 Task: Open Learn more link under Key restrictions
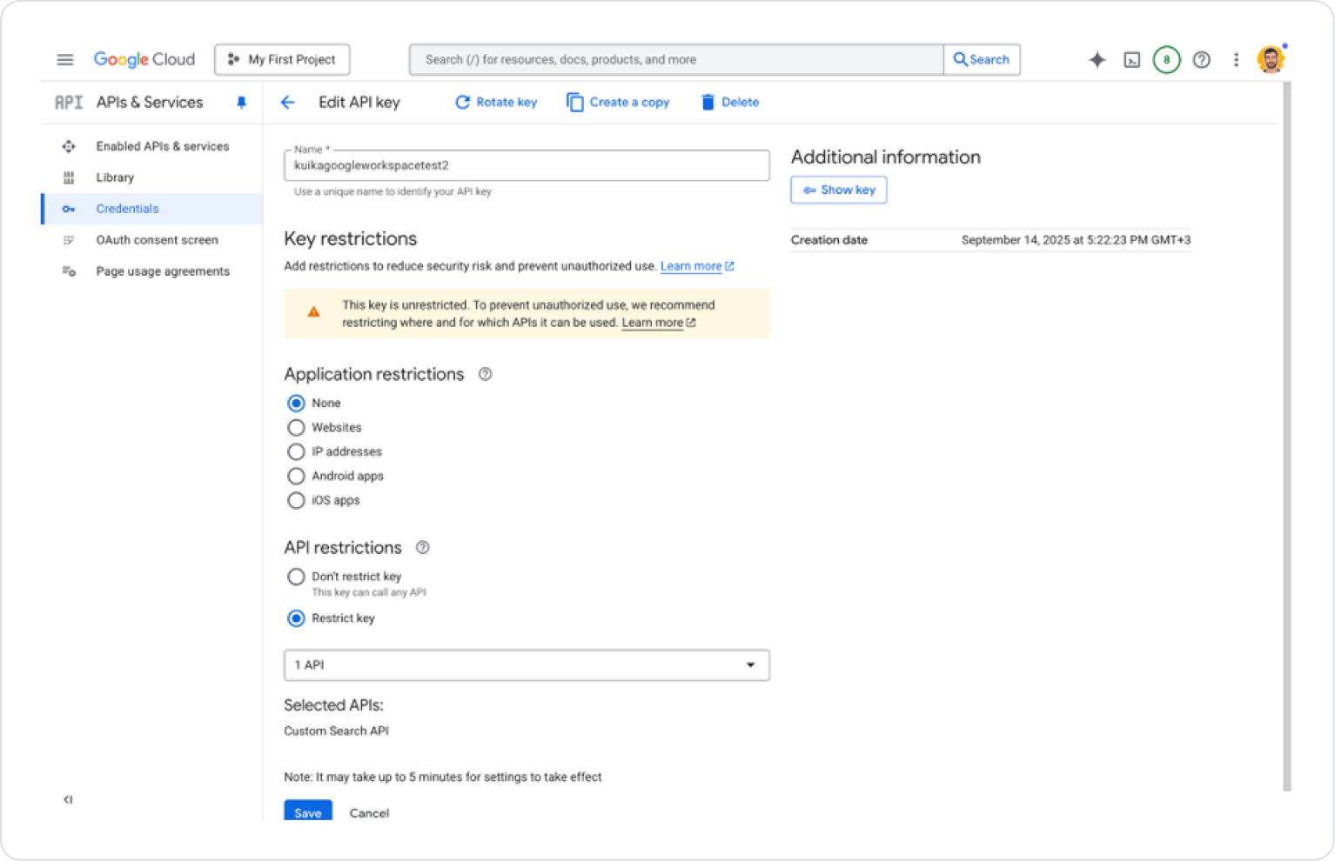[x=697, y=266]
